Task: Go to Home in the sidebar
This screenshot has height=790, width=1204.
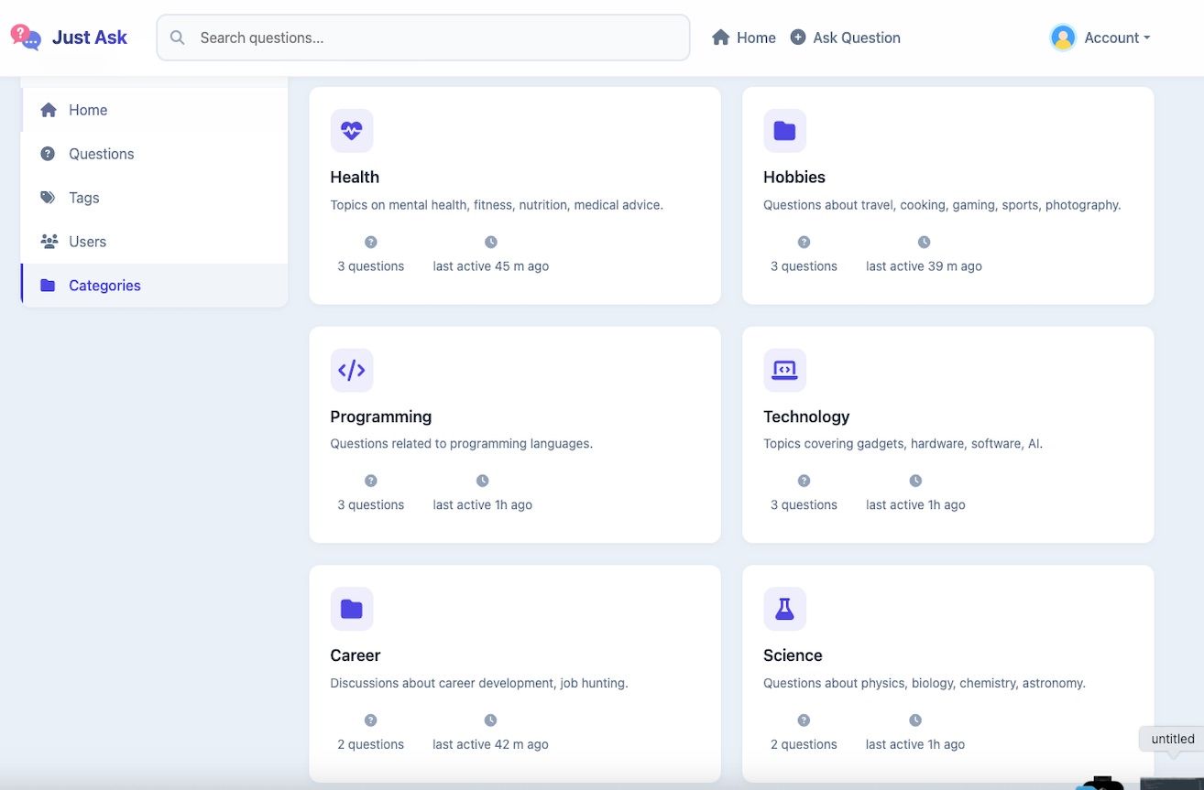Action: (x=154, y=110)
